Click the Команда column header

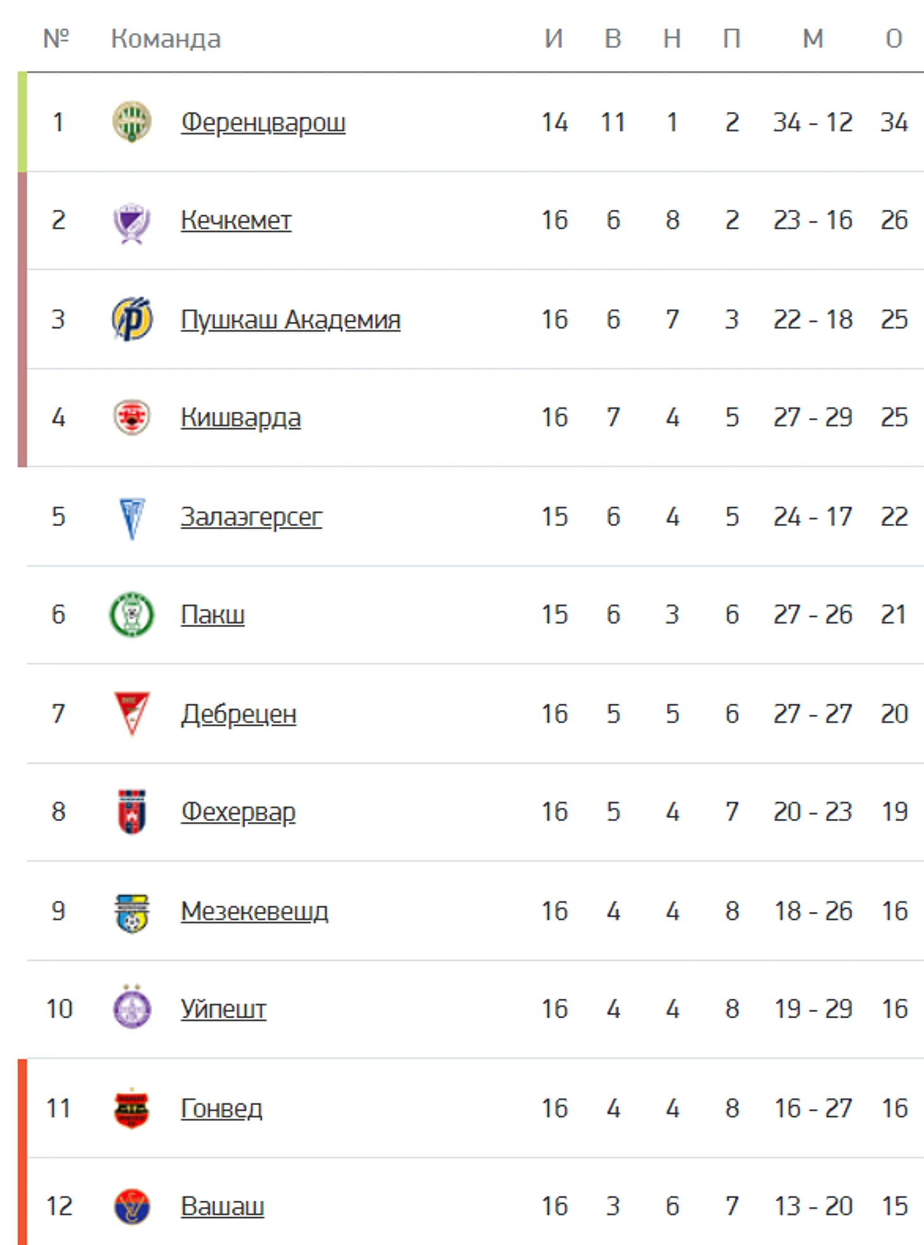click(x=166, y=39)
